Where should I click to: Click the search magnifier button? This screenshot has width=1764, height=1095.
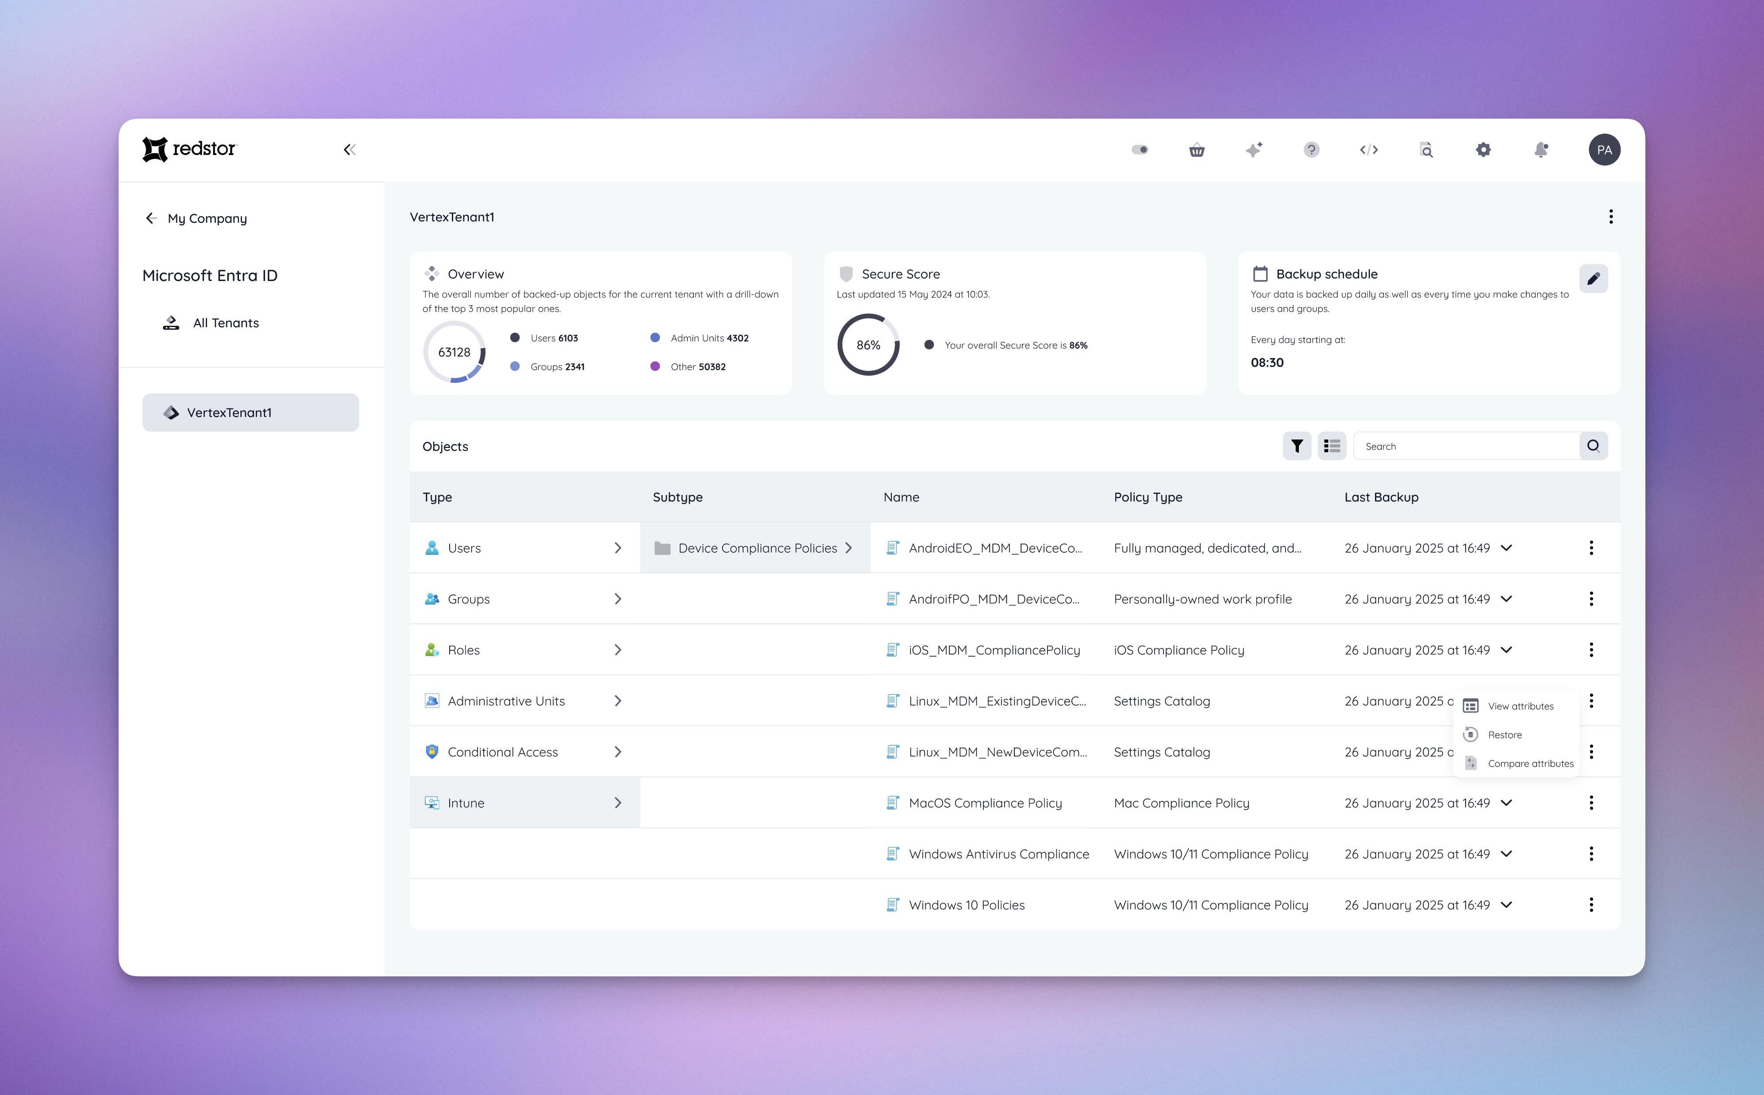[1593, 446]
